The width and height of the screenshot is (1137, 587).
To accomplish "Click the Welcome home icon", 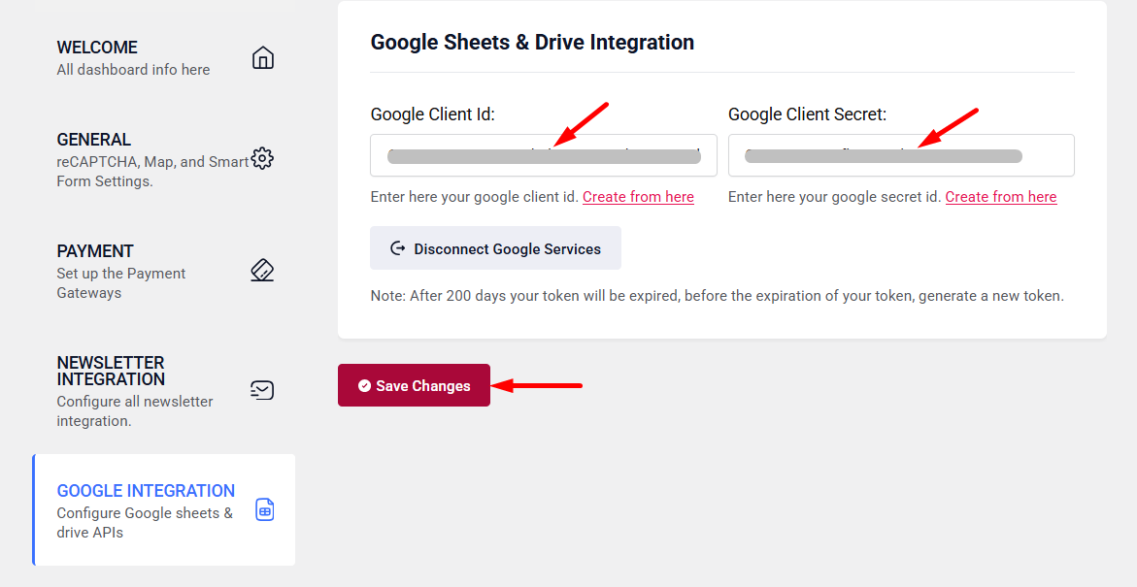I will click(x=262, y=57).
